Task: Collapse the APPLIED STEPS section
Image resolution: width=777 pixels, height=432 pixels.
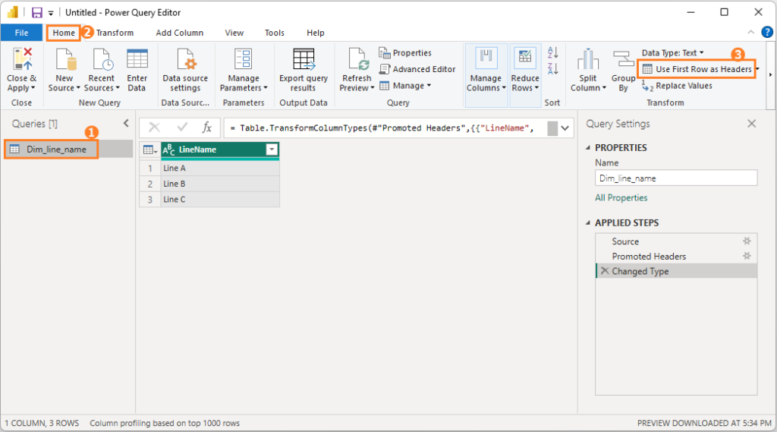Action: [588, 222]
